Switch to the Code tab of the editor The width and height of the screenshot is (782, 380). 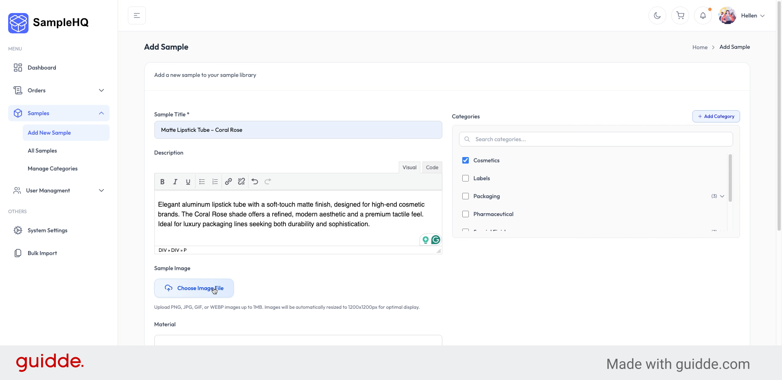(432, 167)
